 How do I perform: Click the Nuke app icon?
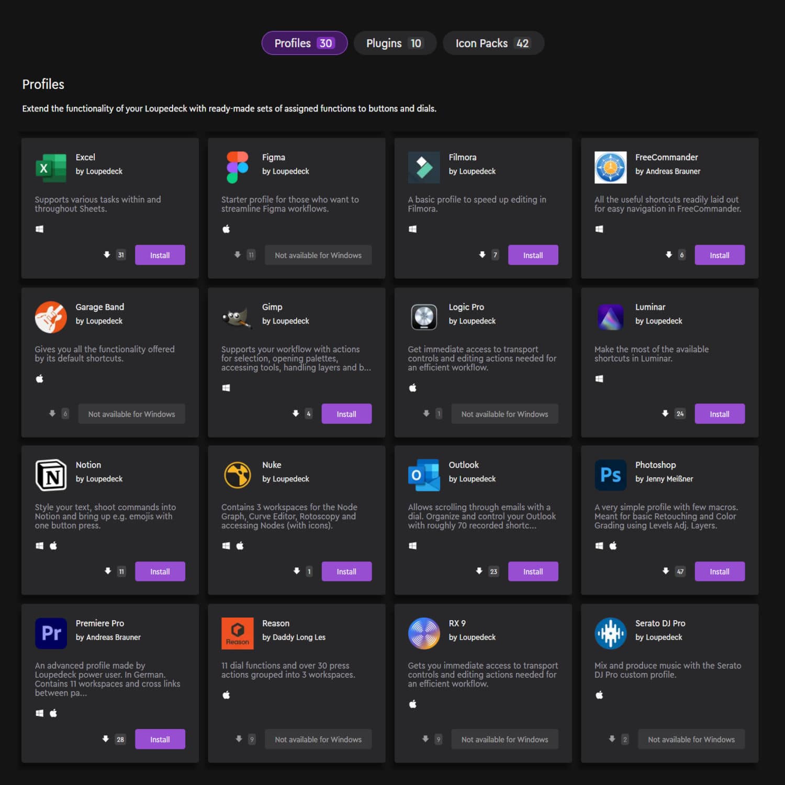click(x=237, y=475)
